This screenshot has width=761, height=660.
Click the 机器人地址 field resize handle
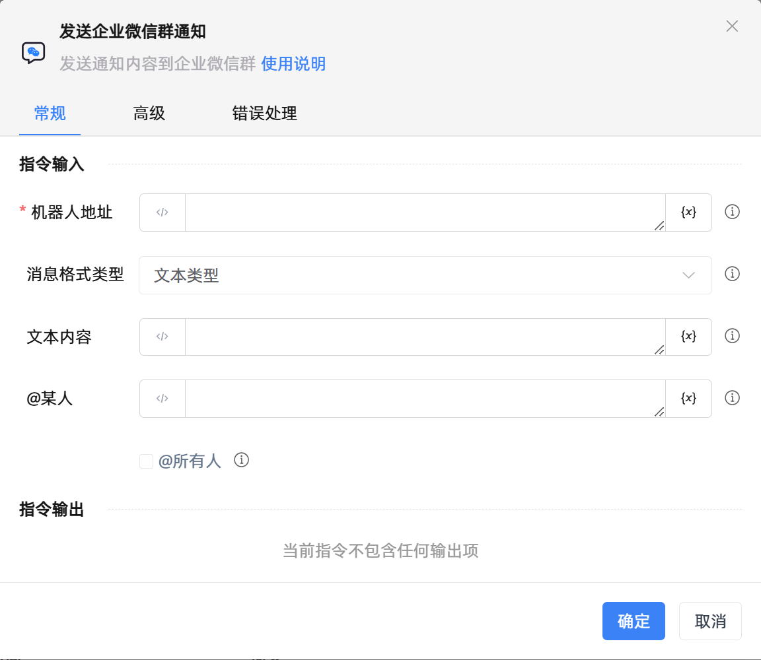[659, 226]
